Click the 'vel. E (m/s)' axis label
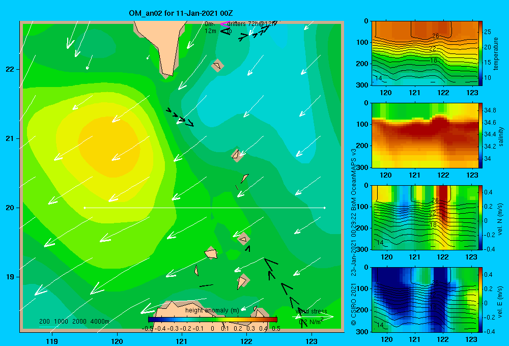Viewport: 509px width, 346px height. pyautogui.click(x=500, y=301)
